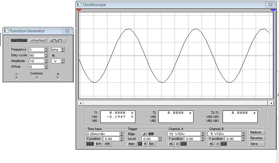The height and width of the screenshot is (163, 279).
Task: Close the Function Generator window
Action: click(67, 31)
